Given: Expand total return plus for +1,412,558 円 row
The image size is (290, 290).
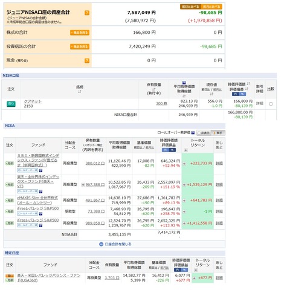Looking at the screenshot, I should point(184,224).
